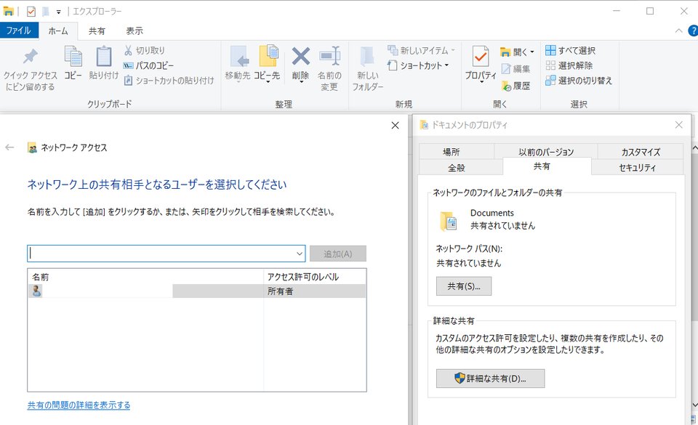Click すべて選択 (Select all)
The width and height of the screenshot is (698, 425).
click(x=571, y=50)
